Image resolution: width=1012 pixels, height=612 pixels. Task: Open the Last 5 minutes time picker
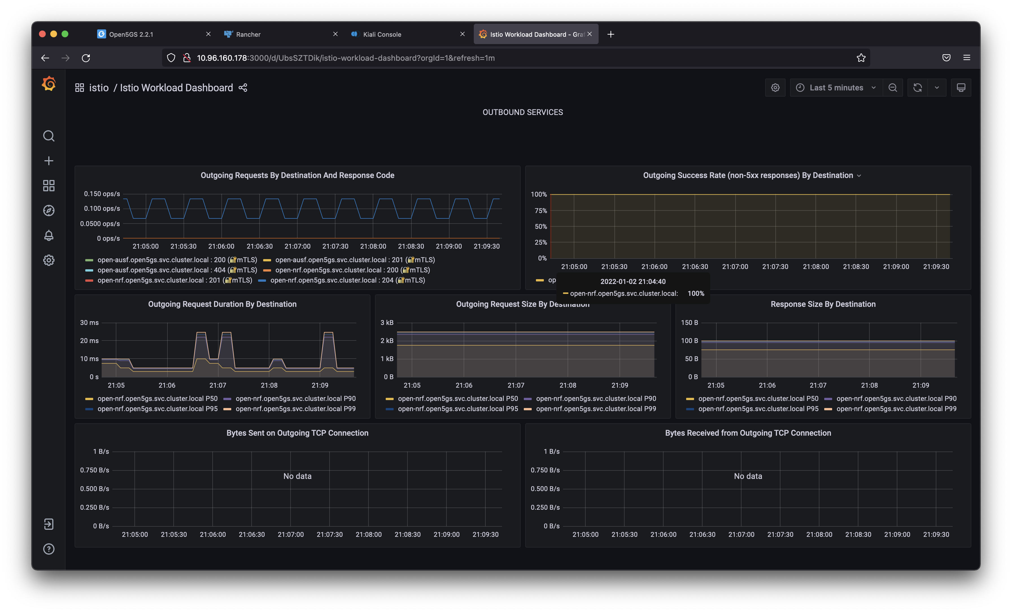pos(836,88)
